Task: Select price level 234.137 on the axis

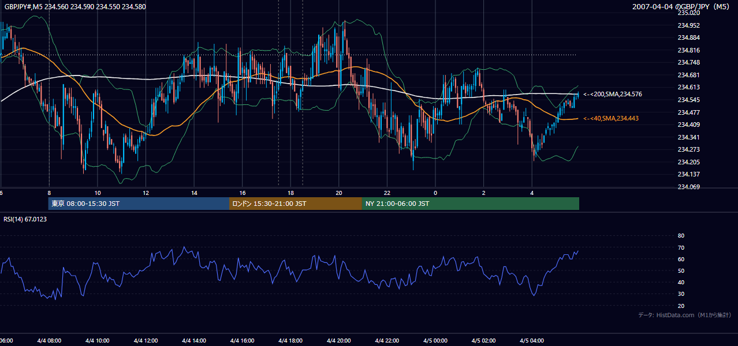Action: point(689,174)
